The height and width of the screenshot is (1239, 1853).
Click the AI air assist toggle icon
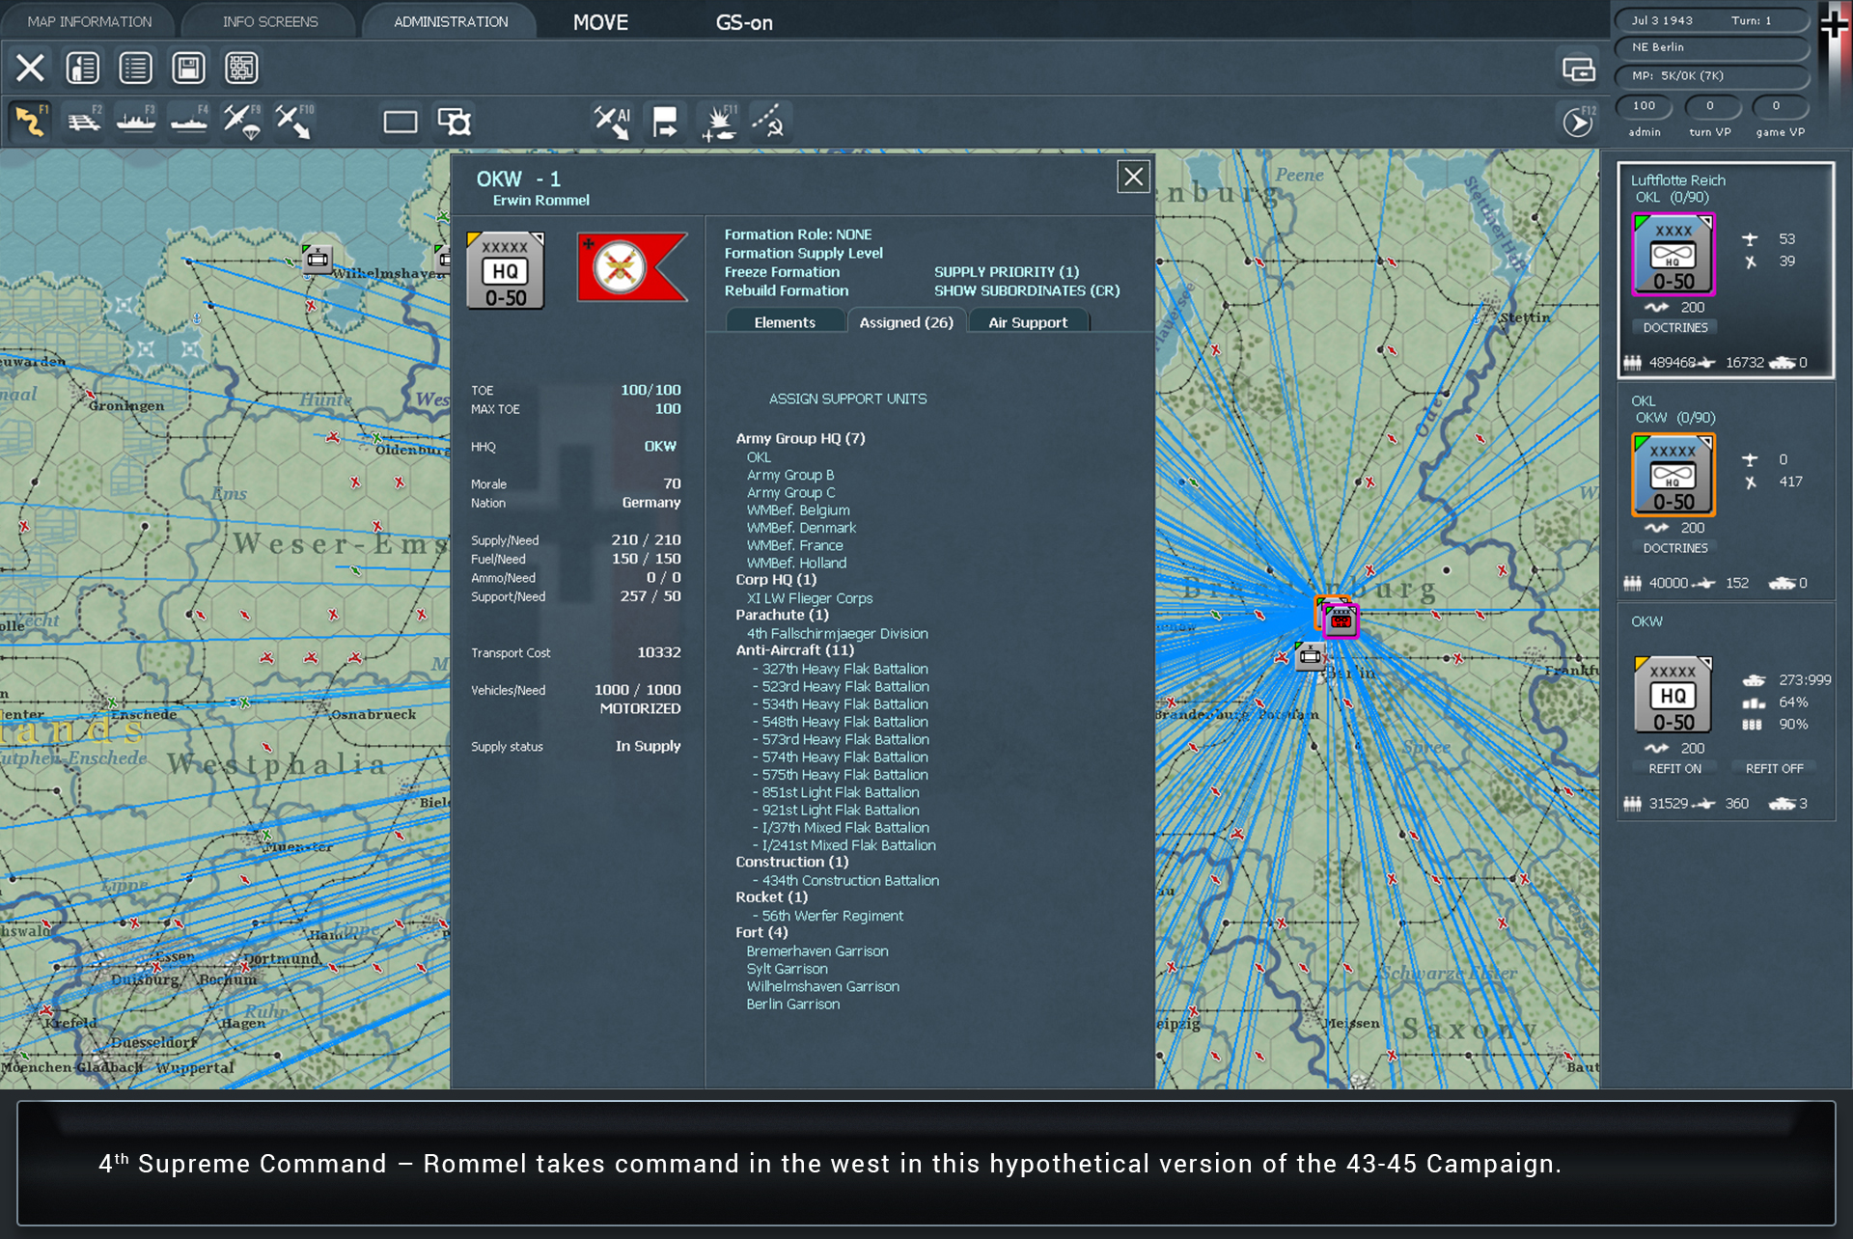click(611, 121)
